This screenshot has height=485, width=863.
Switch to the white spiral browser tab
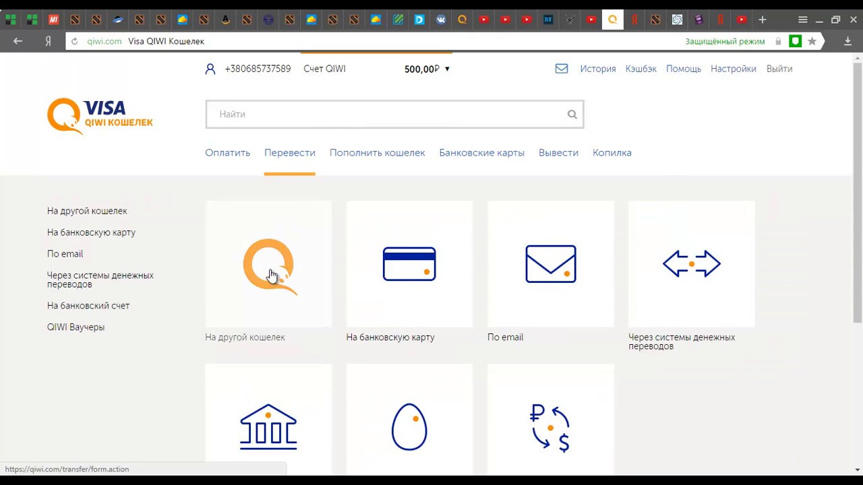pos(677,20)
